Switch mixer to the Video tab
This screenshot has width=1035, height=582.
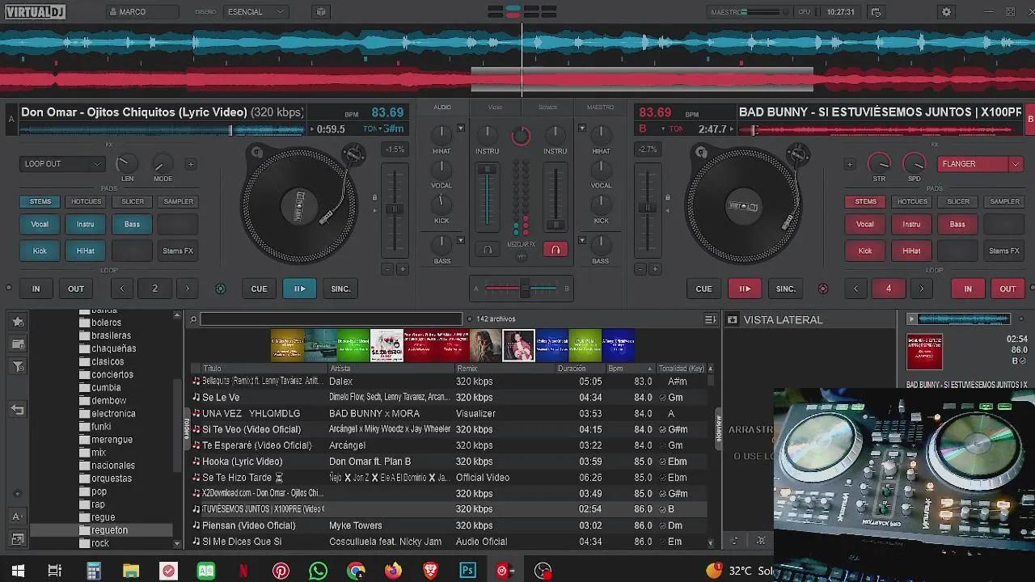[495, 108]
